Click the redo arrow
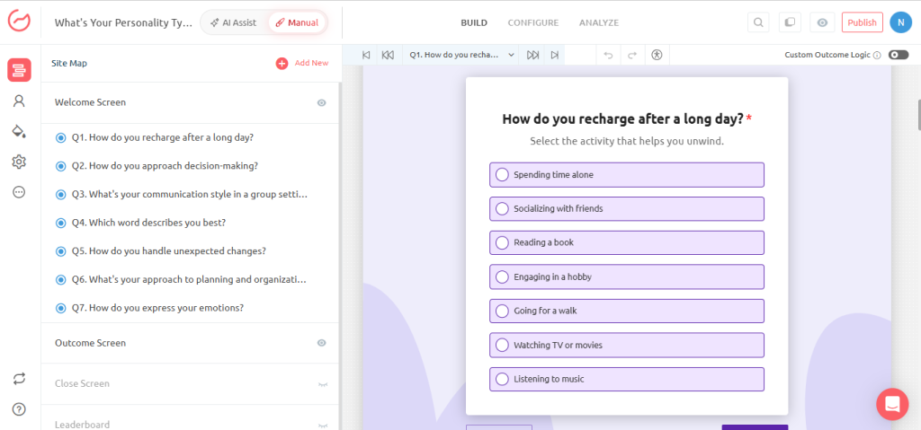This screenshot has width=921, height=430. point(632,55)
